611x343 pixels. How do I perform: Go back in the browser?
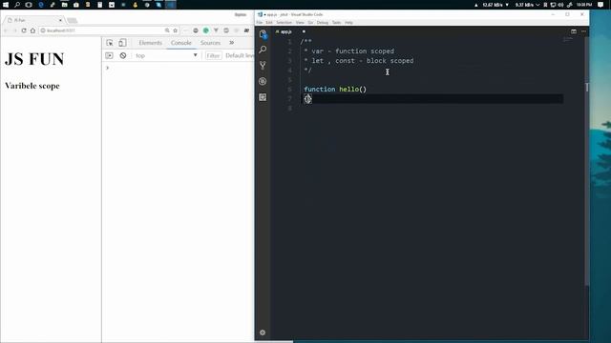(x=6, y=30)
